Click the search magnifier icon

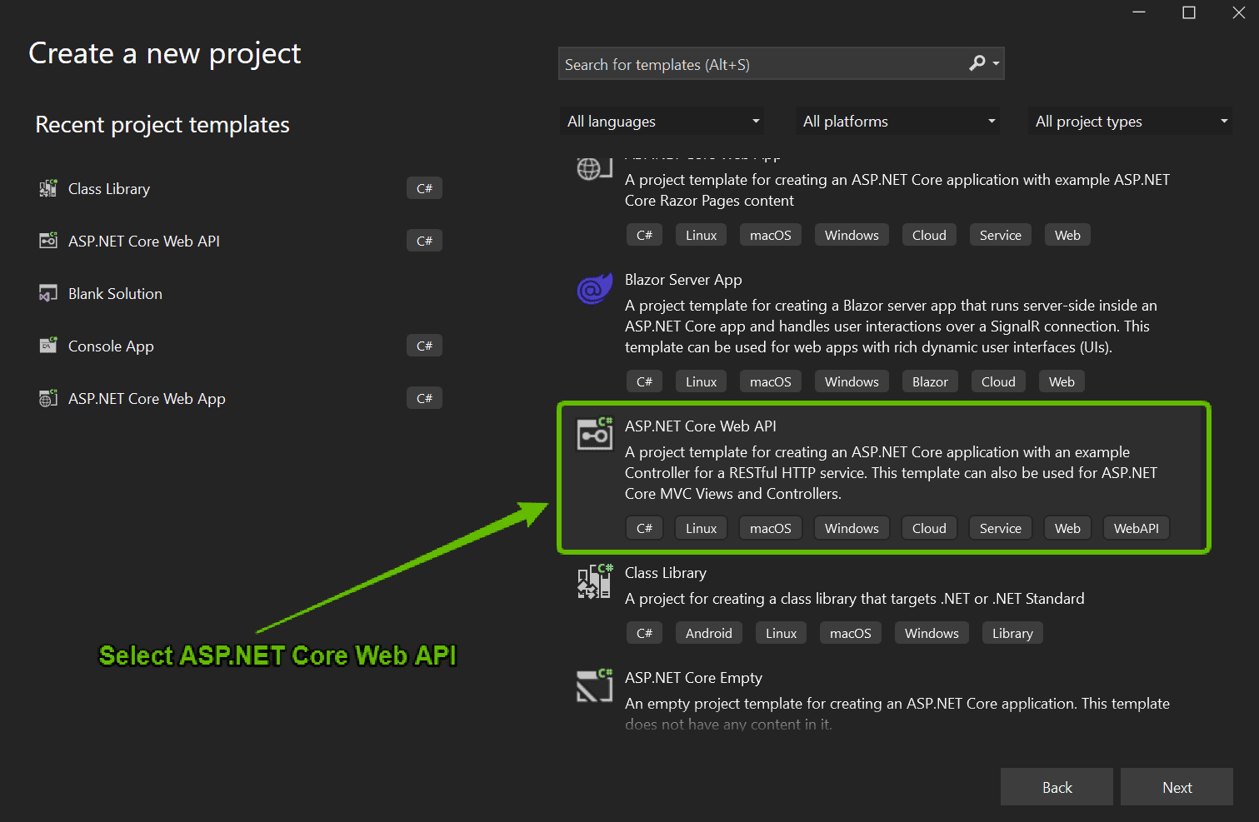977,63
